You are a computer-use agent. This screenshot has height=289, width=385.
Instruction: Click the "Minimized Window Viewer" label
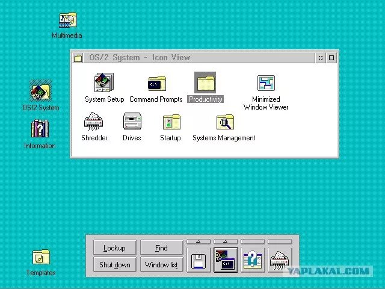click(x=266, y=103)
